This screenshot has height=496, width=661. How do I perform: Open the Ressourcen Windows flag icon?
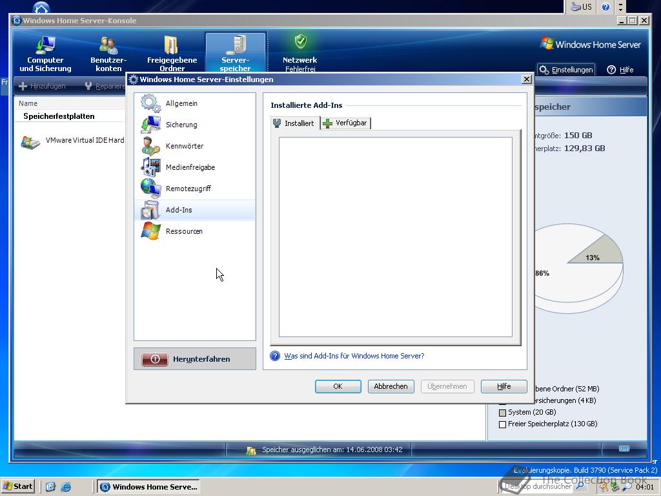pyautogui.click(x=150, y=231)
